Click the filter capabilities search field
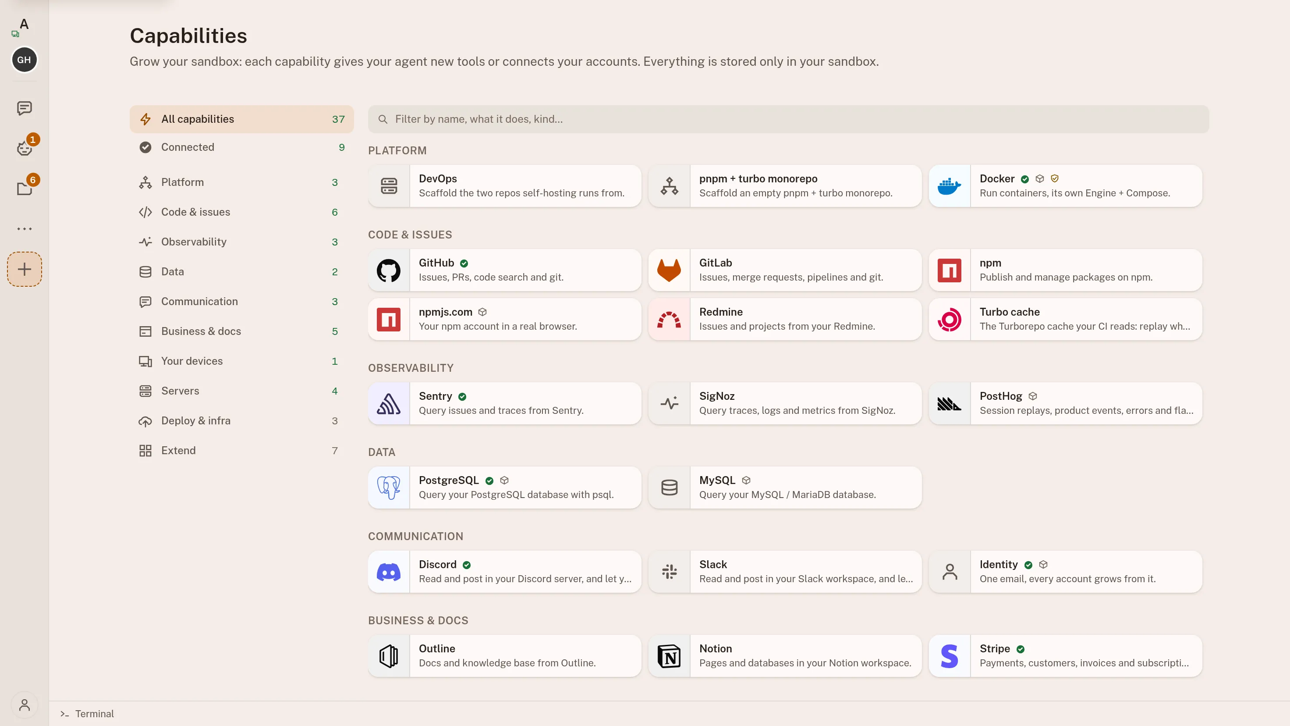This screenshot has width=1290, height=726. (788, 119)
